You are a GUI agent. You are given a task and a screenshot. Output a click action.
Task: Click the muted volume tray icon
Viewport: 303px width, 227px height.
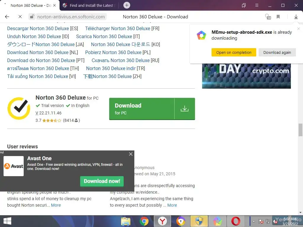tap(275, 221)
